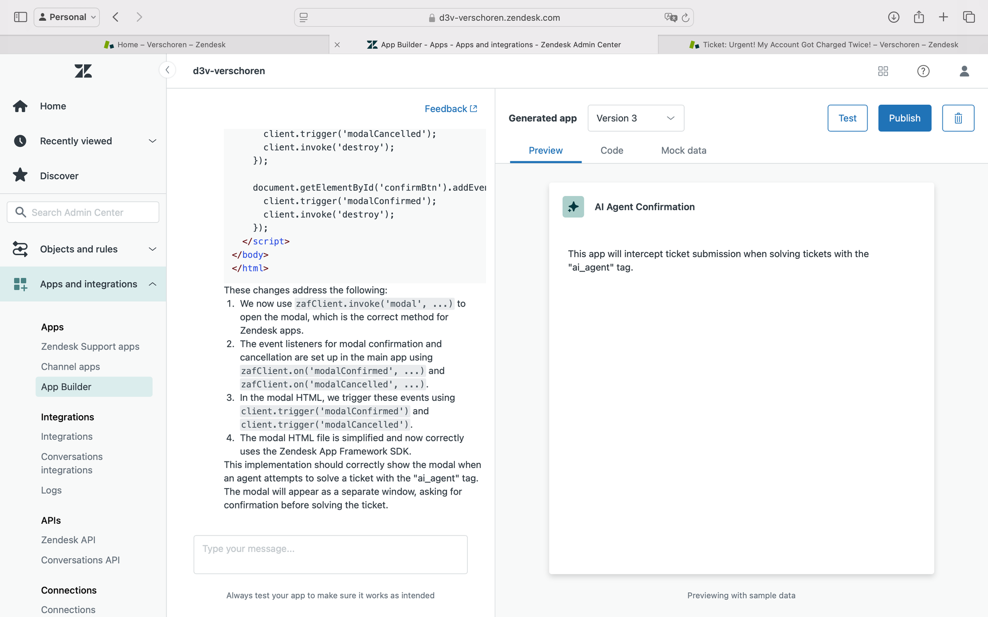
Task: Switch to the Code tab
Action: pos(612,151)
